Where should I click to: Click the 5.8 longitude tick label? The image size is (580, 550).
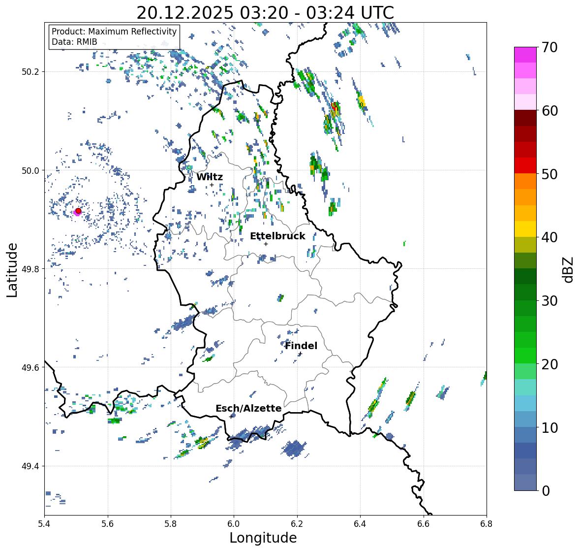coord(171,524)
